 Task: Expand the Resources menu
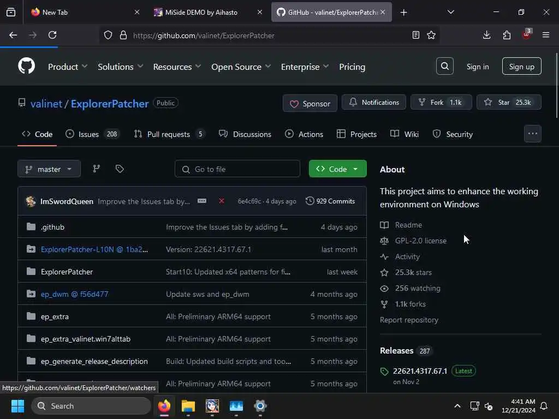177,67
